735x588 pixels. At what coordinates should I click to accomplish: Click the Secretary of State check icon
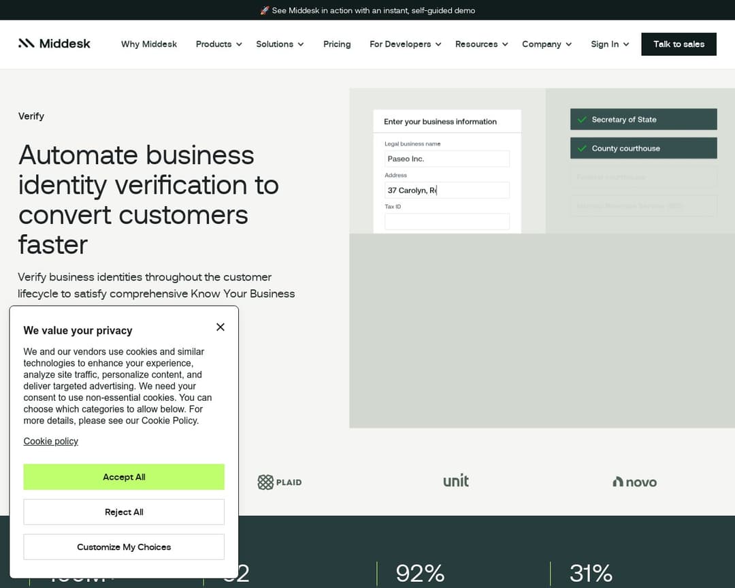pos(582,120)
